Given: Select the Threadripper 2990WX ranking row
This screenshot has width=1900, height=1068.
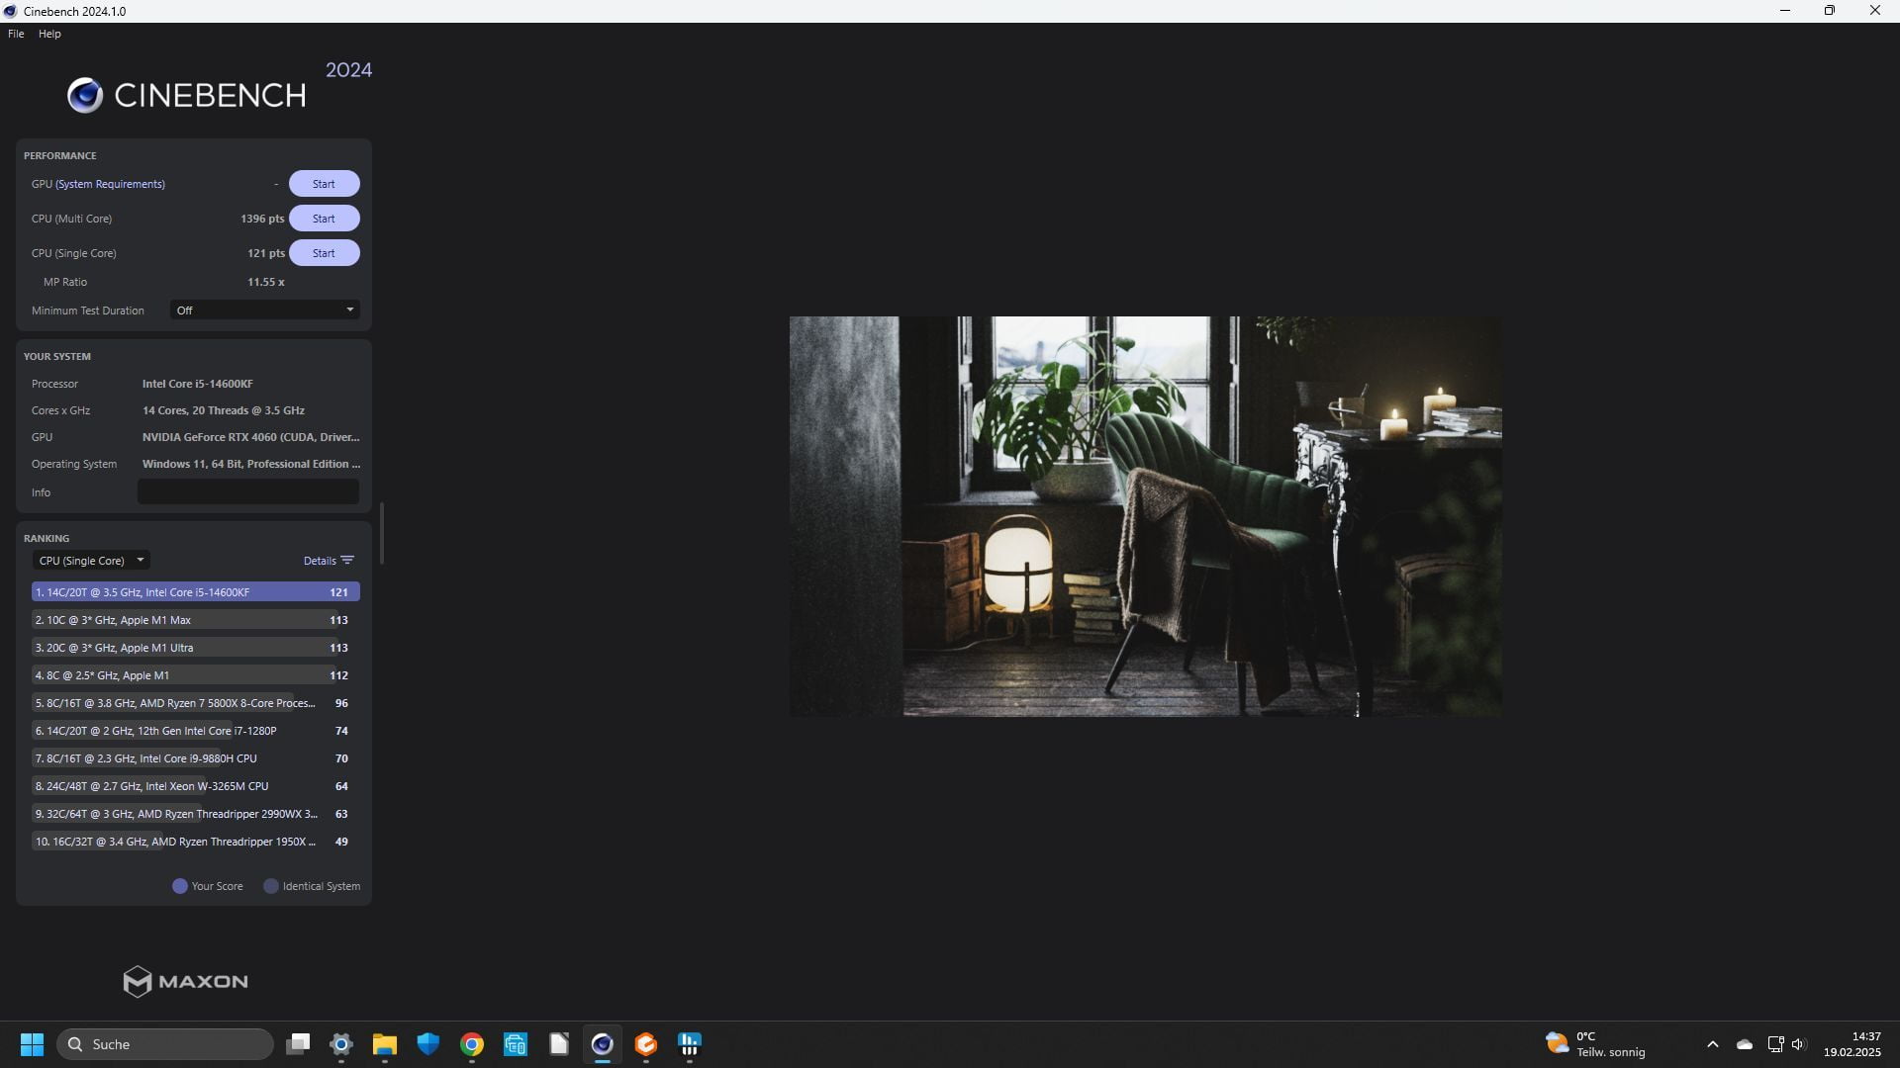Looking at the screenshot, I should 195,814.
